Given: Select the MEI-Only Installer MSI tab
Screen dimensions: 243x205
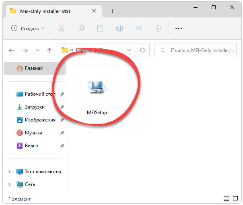Looking at the screenshot, I should coord(54,11).
